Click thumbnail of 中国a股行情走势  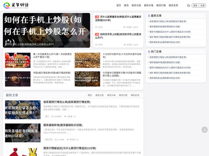click(x=18, y=79)
